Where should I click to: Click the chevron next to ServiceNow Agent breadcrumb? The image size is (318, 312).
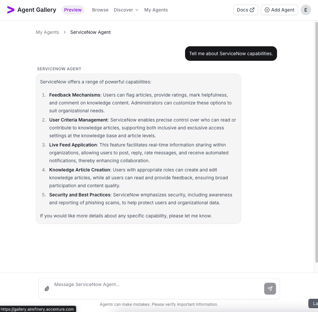coord(64,32)
